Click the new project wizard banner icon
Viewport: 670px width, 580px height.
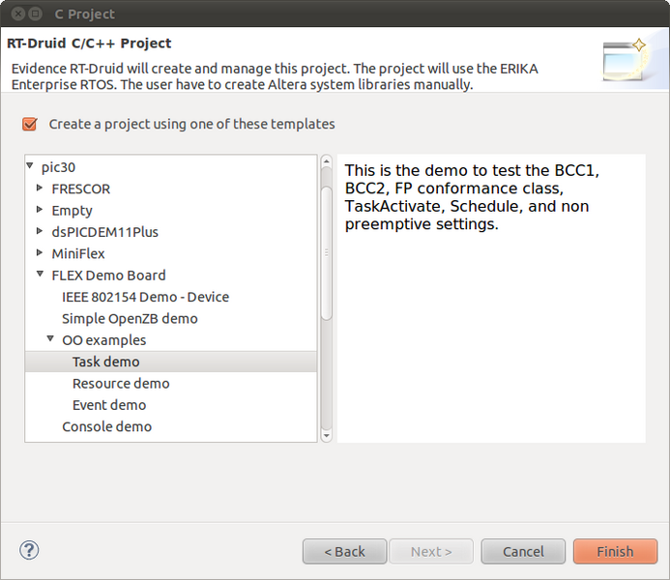625,59
